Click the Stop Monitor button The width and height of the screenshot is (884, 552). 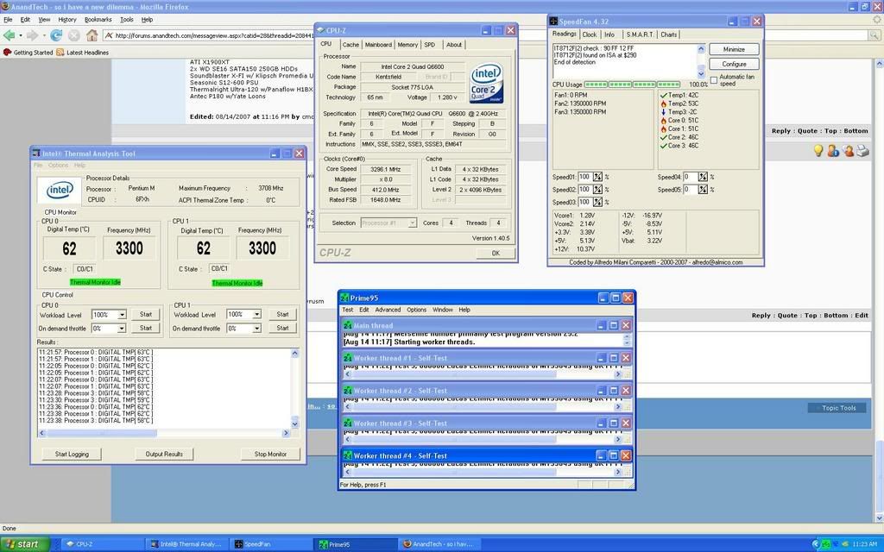point(270,454)
